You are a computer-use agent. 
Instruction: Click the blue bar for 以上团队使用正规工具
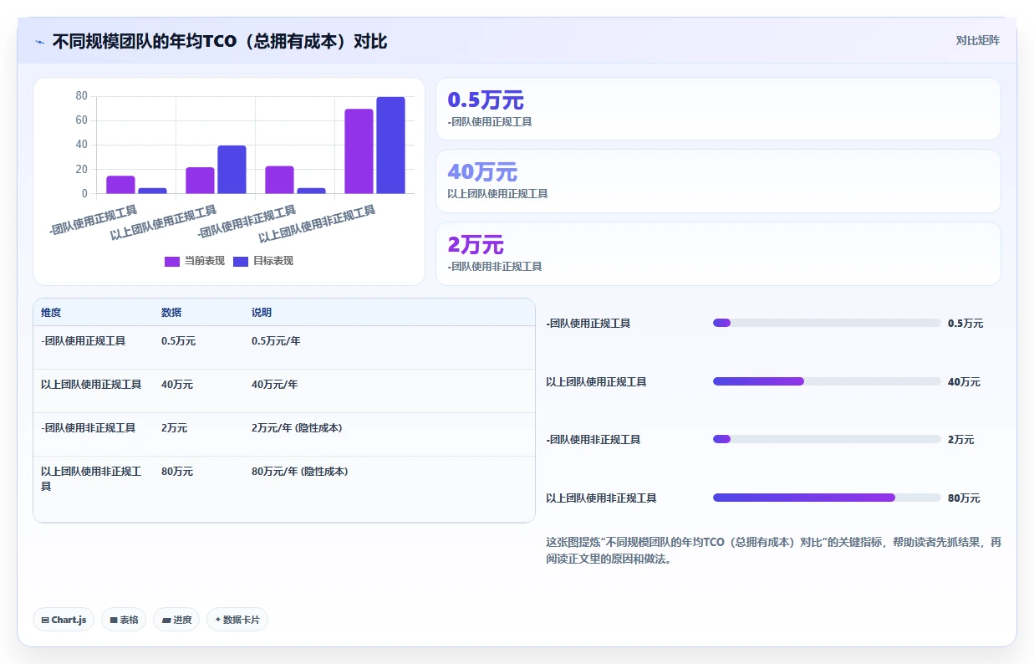tap(232, 170)
